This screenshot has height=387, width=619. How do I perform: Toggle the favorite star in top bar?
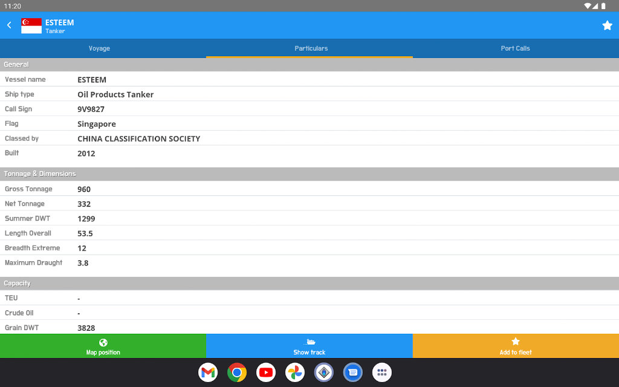point(607,25)
